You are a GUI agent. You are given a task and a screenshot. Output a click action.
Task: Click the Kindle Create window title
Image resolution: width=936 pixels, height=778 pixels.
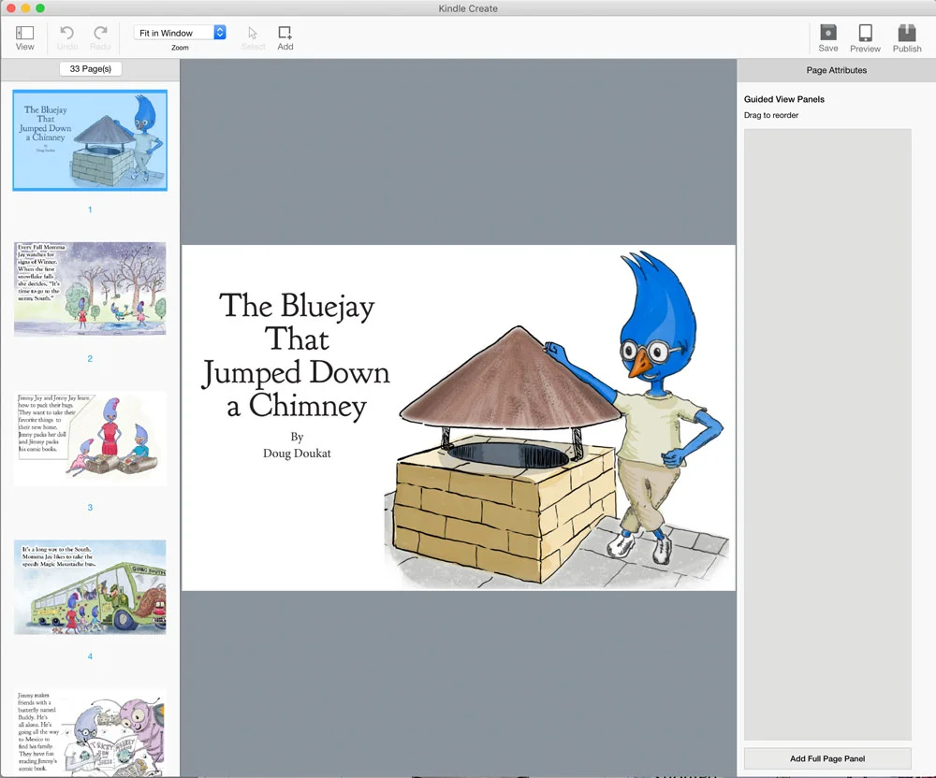coord(468,8)
